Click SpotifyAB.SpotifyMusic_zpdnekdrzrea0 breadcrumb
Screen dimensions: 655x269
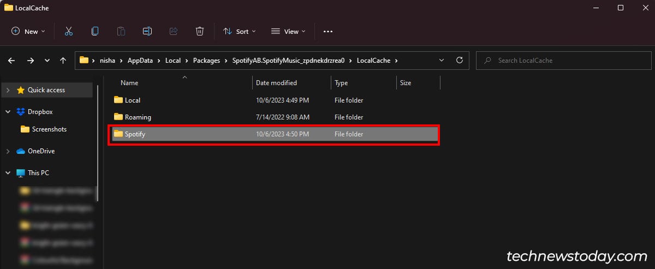coord(288,61)
